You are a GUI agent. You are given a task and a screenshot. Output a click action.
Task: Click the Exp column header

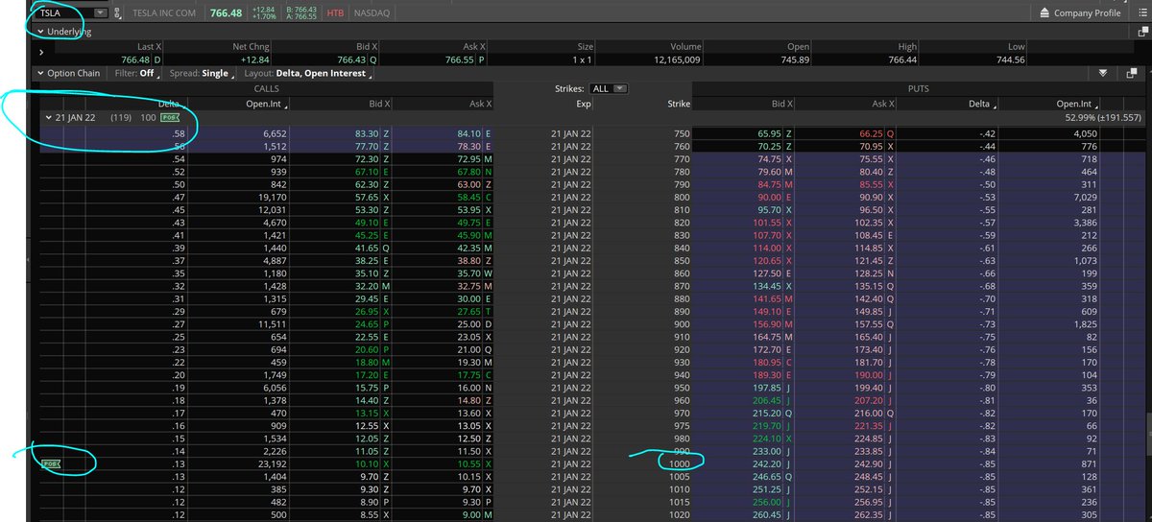pos(584,104)
